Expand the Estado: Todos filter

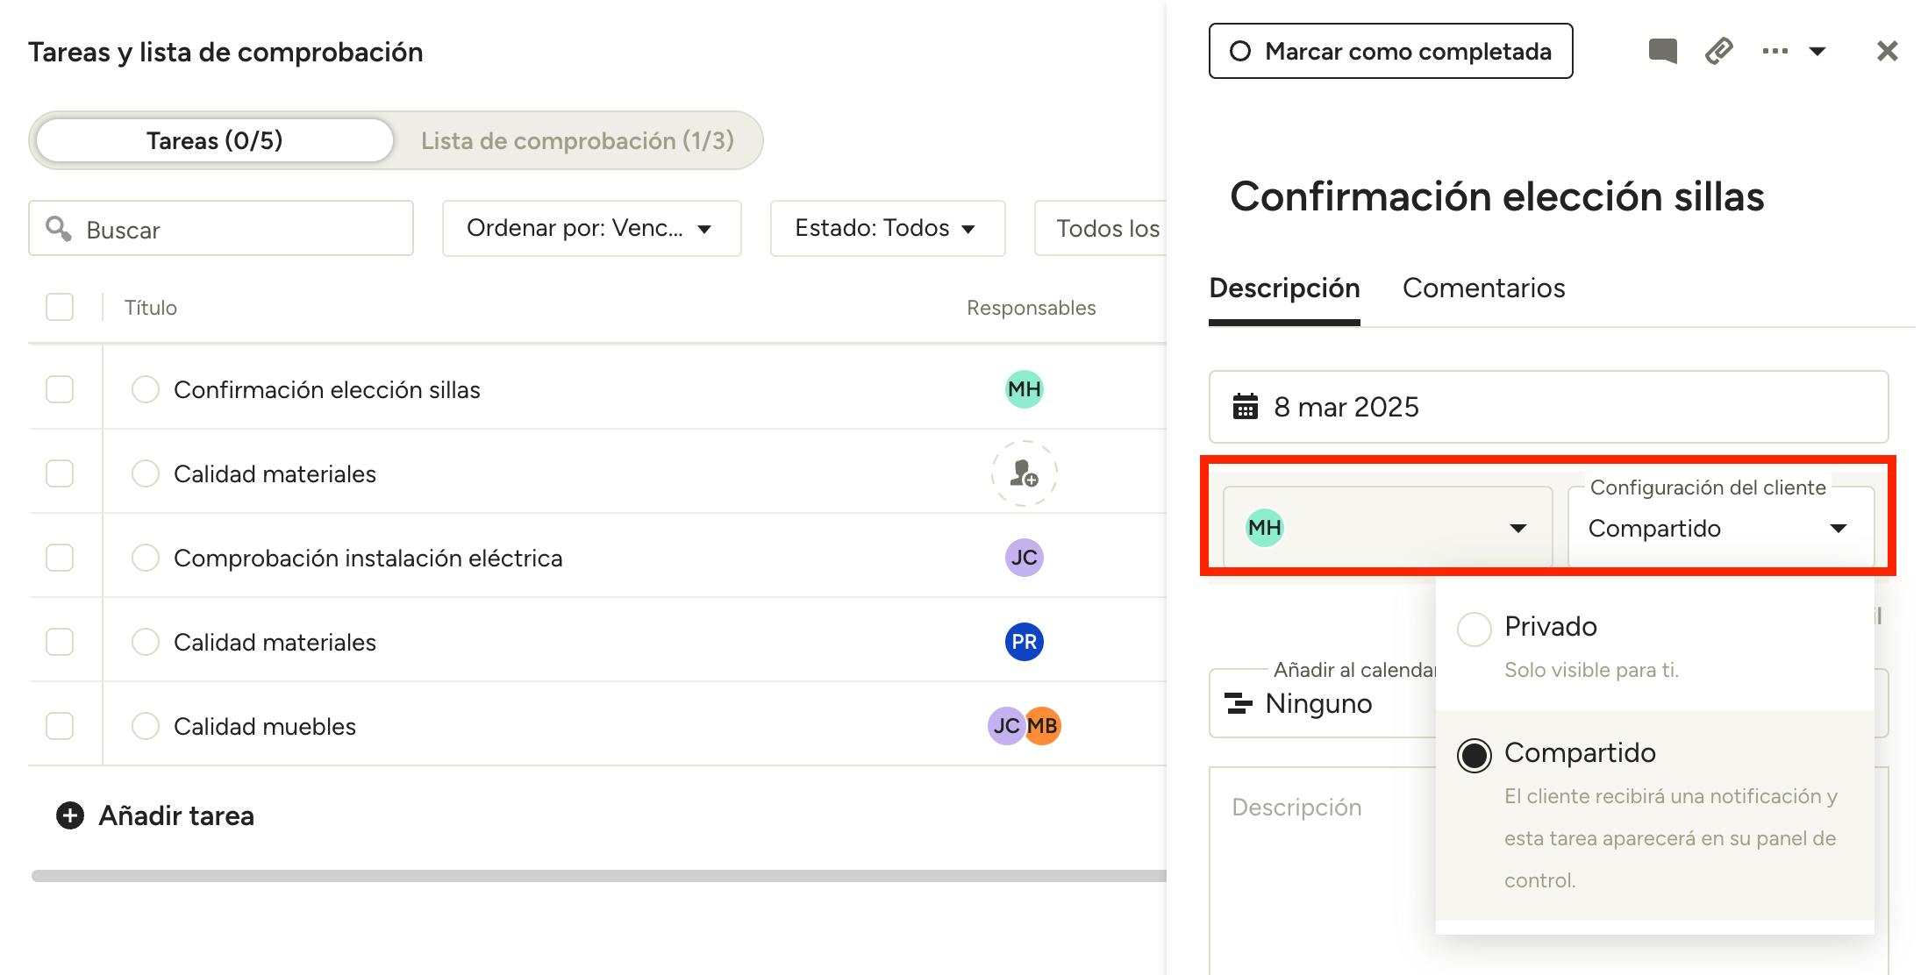(x=887, y=229)
